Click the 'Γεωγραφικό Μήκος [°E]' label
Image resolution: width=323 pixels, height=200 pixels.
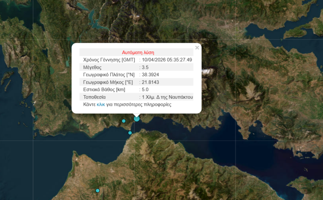tap(108, 82)
